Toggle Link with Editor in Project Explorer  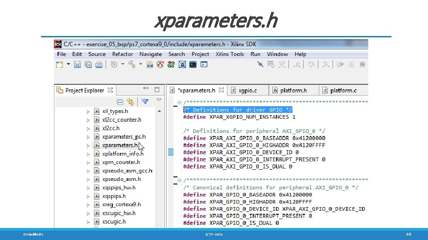pyautogui.click(x=131, y=102)
